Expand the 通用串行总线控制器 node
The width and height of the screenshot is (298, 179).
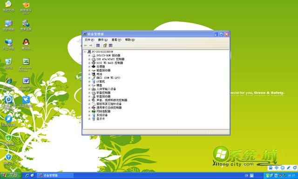pyautogui.click(x=89, y=108)
